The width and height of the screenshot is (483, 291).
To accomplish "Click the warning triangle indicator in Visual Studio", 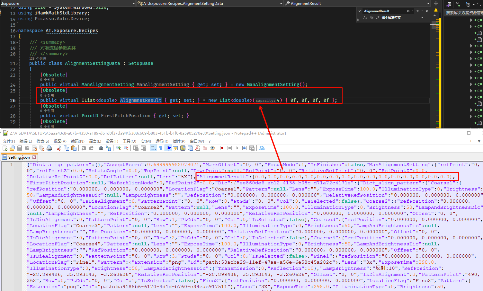I will pyautogui.click(x=436, y=10).
